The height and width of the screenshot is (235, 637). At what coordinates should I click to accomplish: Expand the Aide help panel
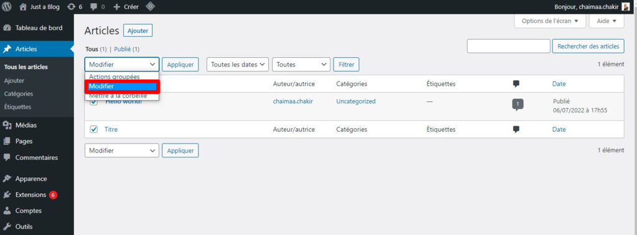coord(607,21)
